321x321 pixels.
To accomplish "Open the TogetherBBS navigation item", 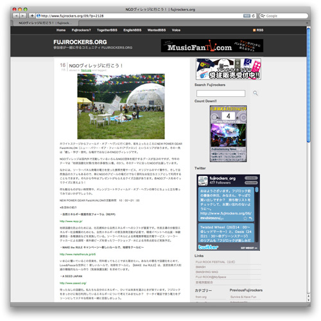I will [x=107, y=30].
